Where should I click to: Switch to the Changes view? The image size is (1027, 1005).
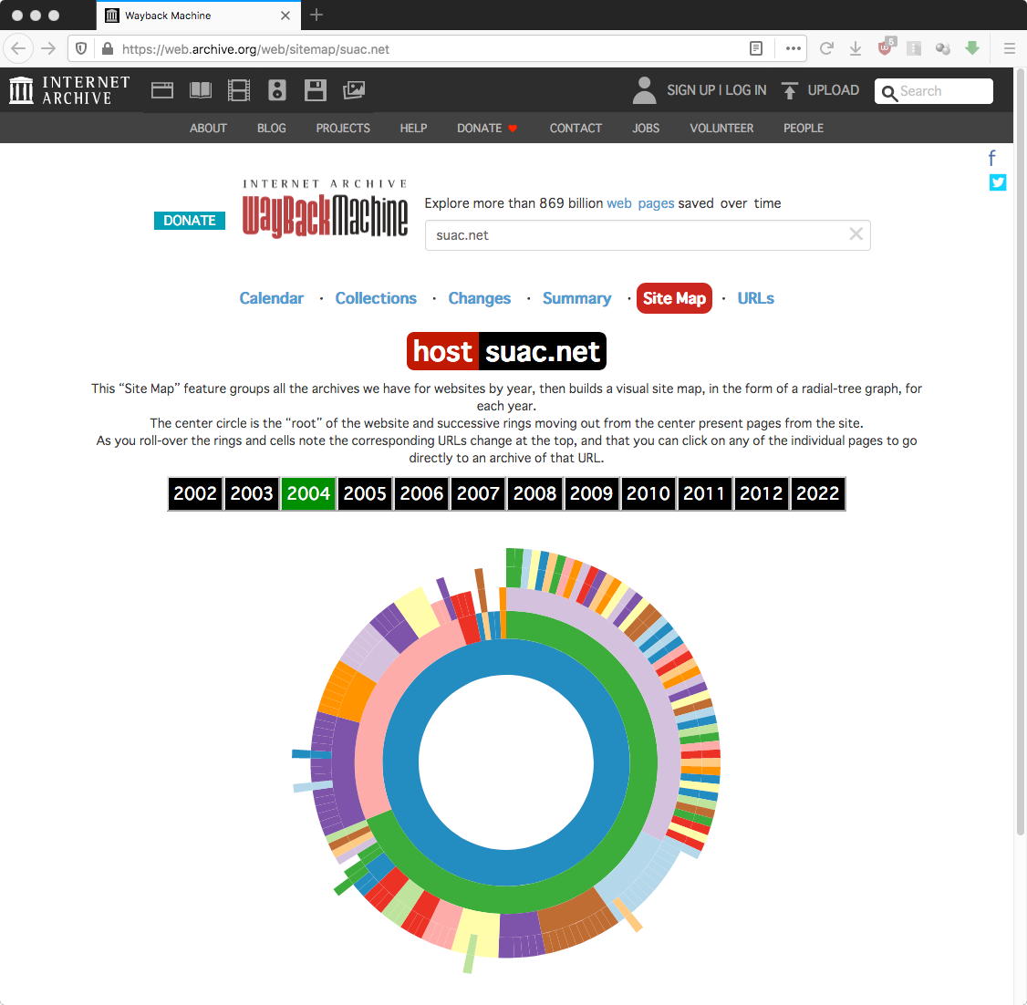[480, 298]
